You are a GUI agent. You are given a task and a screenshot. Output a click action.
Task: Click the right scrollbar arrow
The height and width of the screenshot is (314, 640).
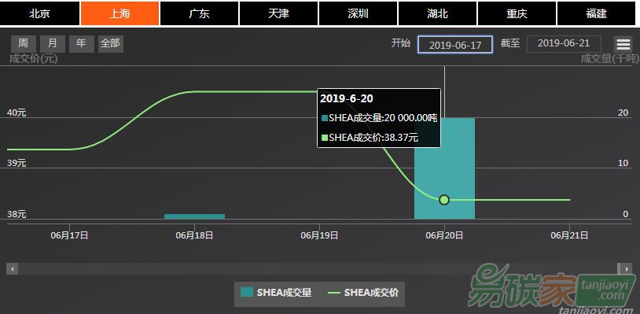(x=626, y=269)
